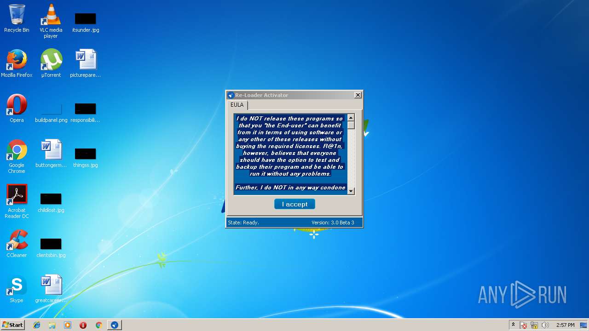The height and width of the screenshot is (331, 589).
Task: Select the greatcareer Word document
Action: pos(51,289)
